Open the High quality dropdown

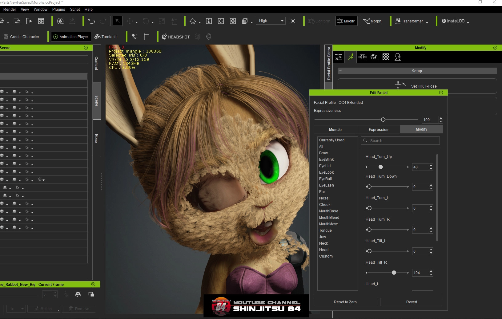[271, 21]
